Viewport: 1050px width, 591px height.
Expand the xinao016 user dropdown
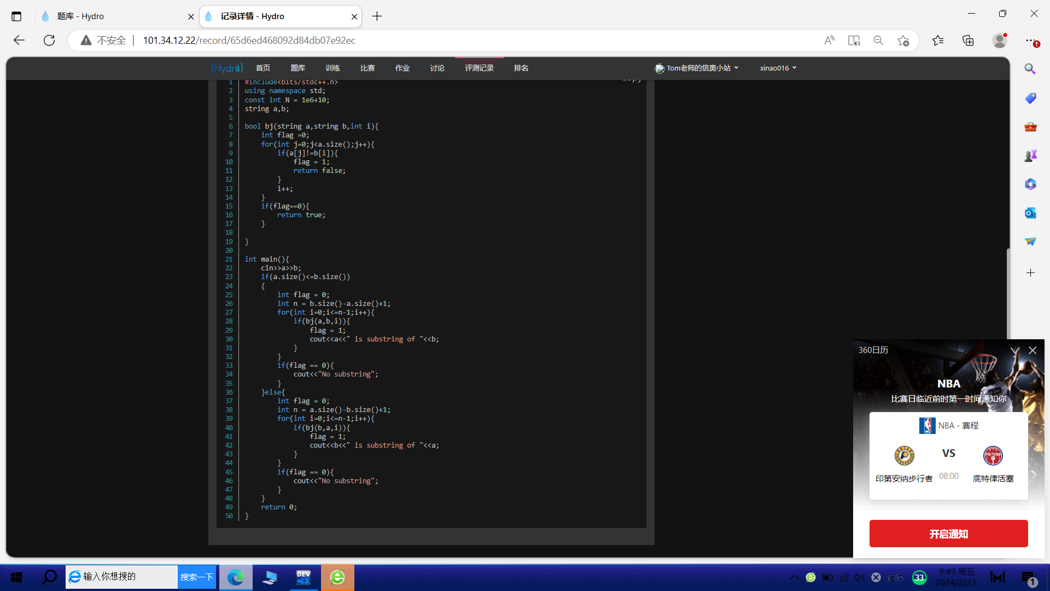[x=778, y=68]
